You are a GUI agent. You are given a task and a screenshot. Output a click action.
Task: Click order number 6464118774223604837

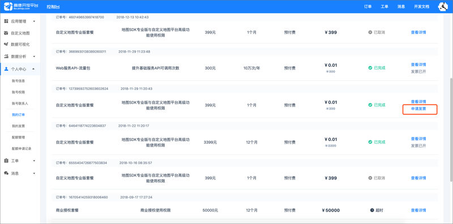click(x=88, y=126)
